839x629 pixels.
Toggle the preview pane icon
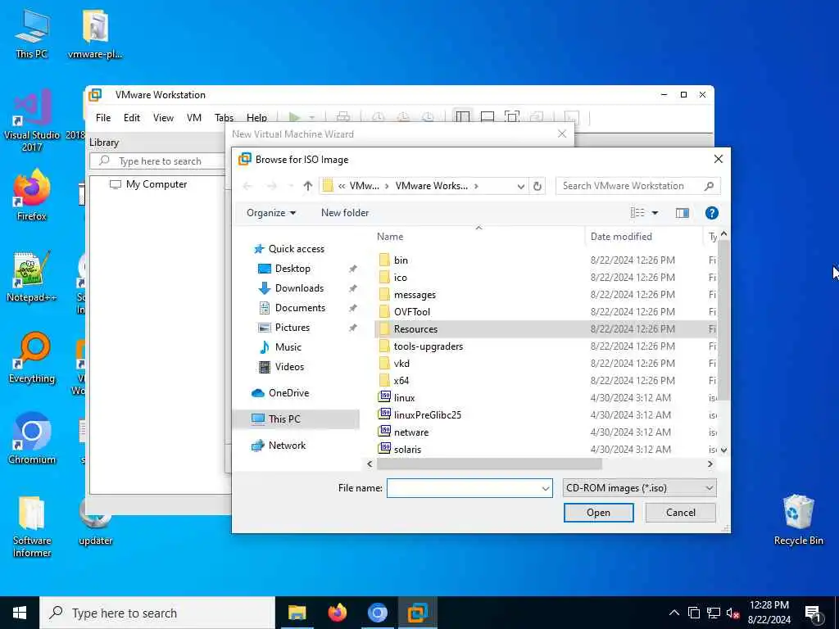coord(682,213)
